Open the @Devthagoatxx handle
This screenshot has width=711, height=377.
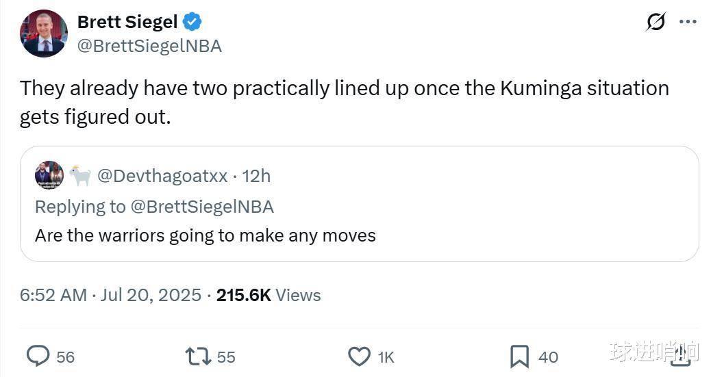coord(162,176)
